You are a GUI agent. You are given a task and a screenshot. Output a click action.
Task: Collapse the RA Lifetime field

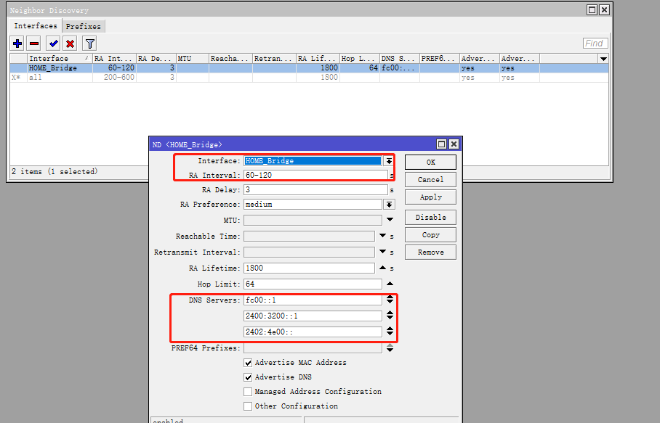pos(382,268)
